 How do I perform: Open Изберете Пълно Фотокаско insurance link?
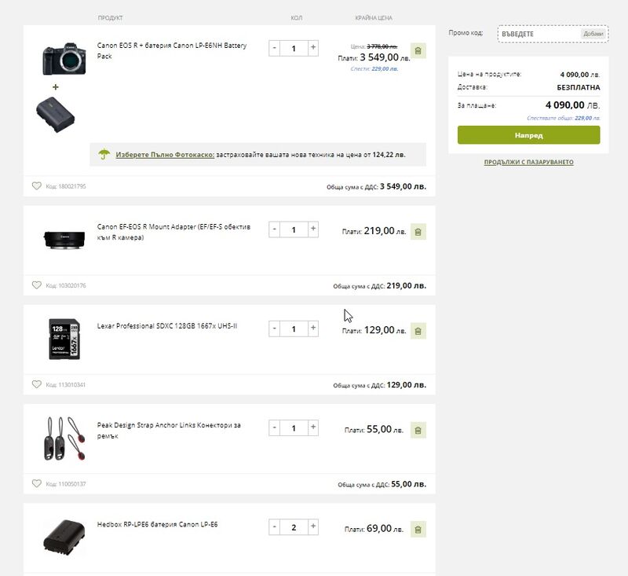[x=165, y=155]
